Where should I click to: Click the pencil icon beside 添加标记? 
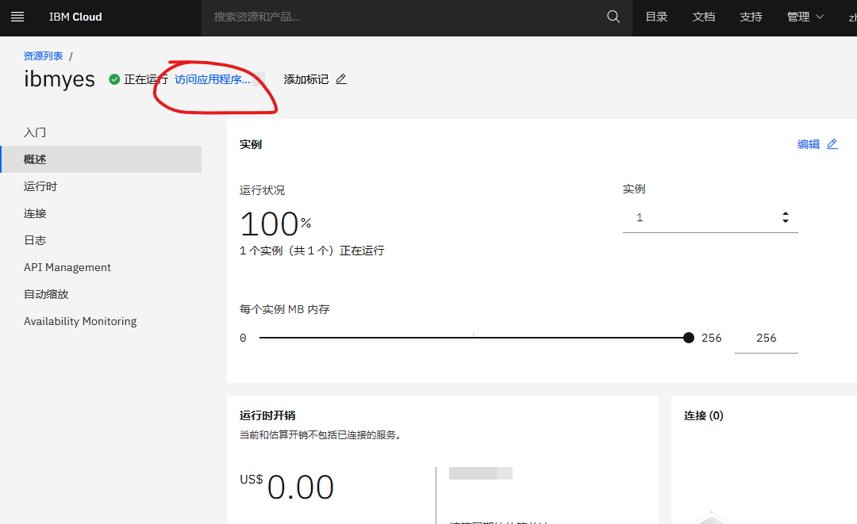pos(341,79)
